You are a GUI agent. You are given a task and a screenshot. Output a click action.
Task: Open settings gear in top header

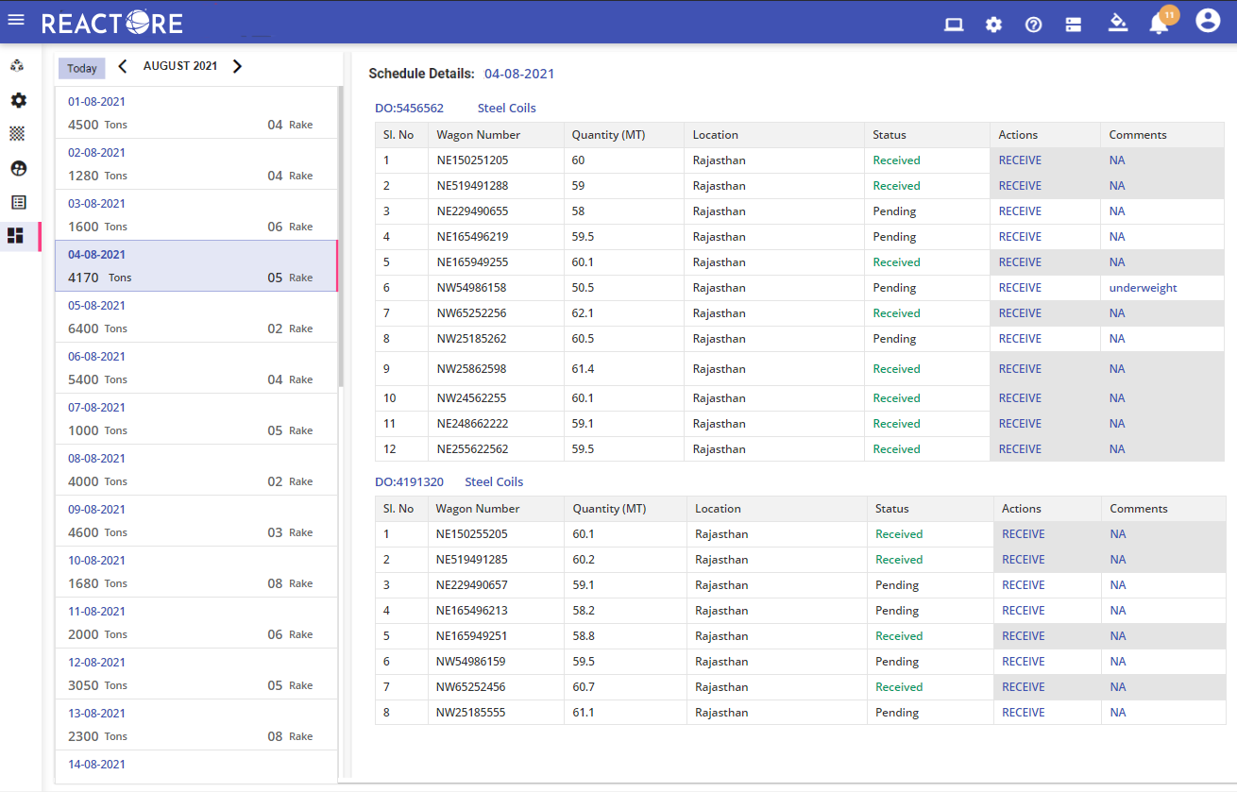click(x=993, y=25)
